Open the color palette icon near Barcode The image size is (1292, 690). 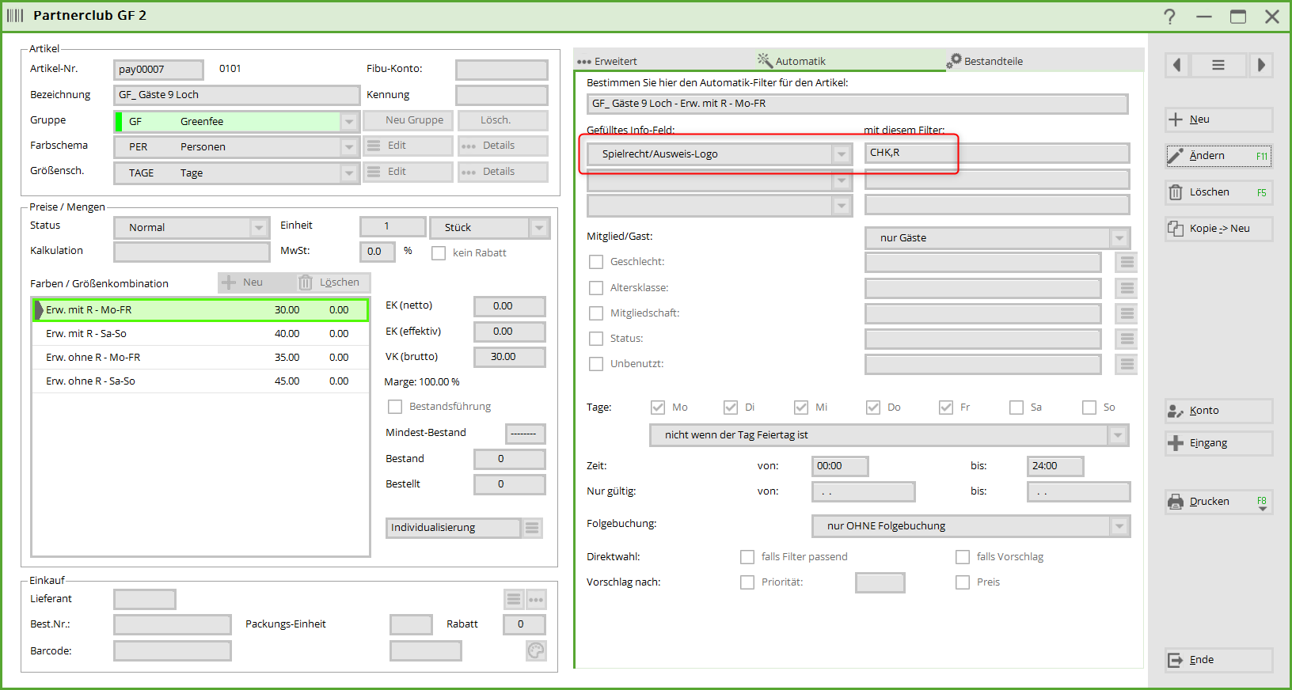pos(536,650)
